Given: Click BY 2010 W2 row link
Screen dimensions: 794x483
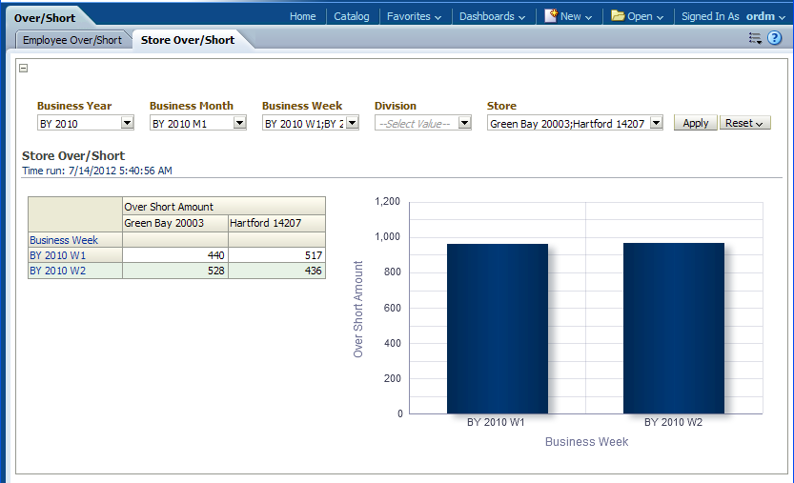Looking at the screenshot, I should click(x=57, y=271).
